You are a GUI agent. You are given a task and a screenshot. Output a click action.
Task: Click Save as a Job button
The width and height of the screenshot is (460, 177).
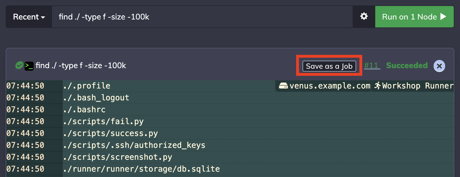329,66
